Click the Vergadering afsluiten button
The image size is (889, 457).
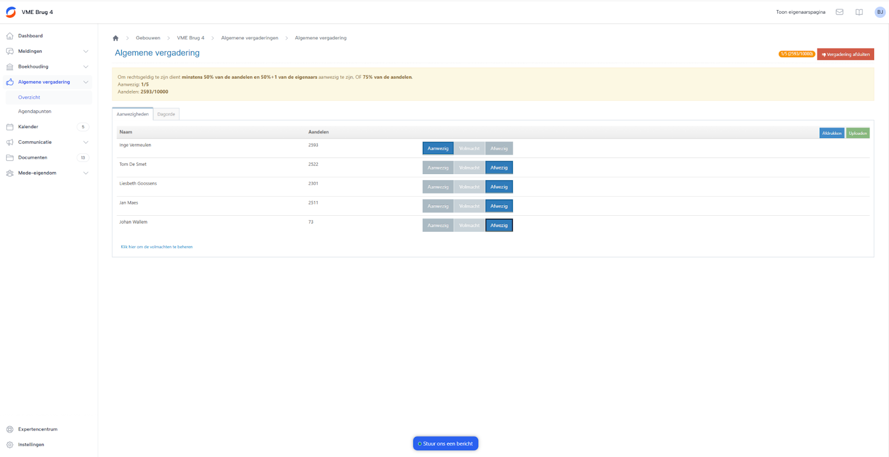(x=845, y=54)
